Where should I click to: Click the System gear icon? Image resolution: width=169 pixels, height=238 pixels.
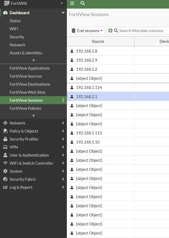tap(5, 171)
